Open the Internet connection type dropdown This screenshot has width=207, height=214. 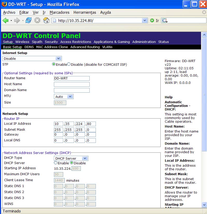[x=59, y=59]
